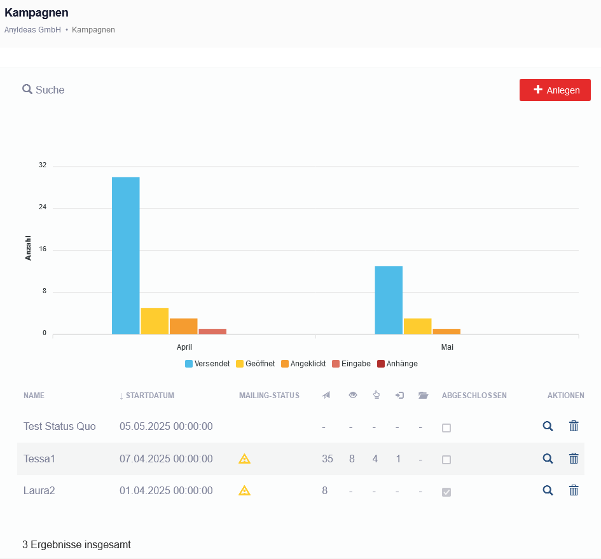The image size is (601, 559).
Task: Toggle Abgeschlossen checkbox for Test Status Quo
Action: [446, 428]
